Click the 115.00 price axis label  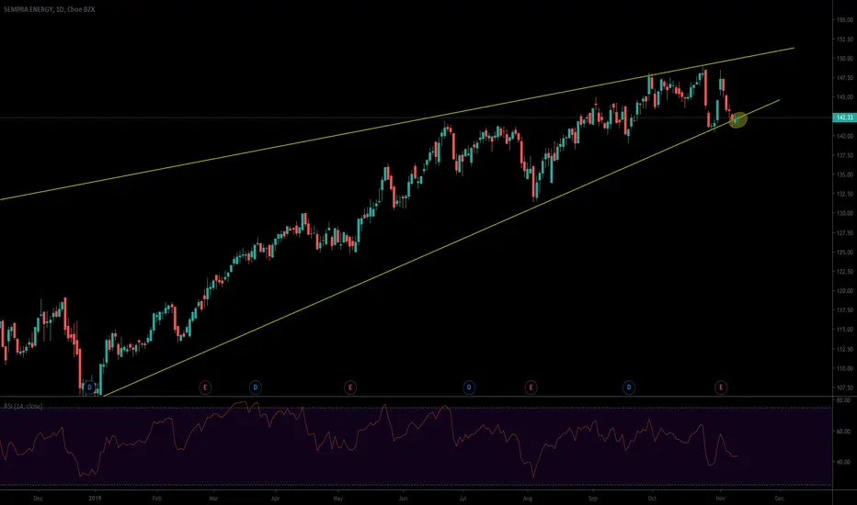tap(844, 330)
